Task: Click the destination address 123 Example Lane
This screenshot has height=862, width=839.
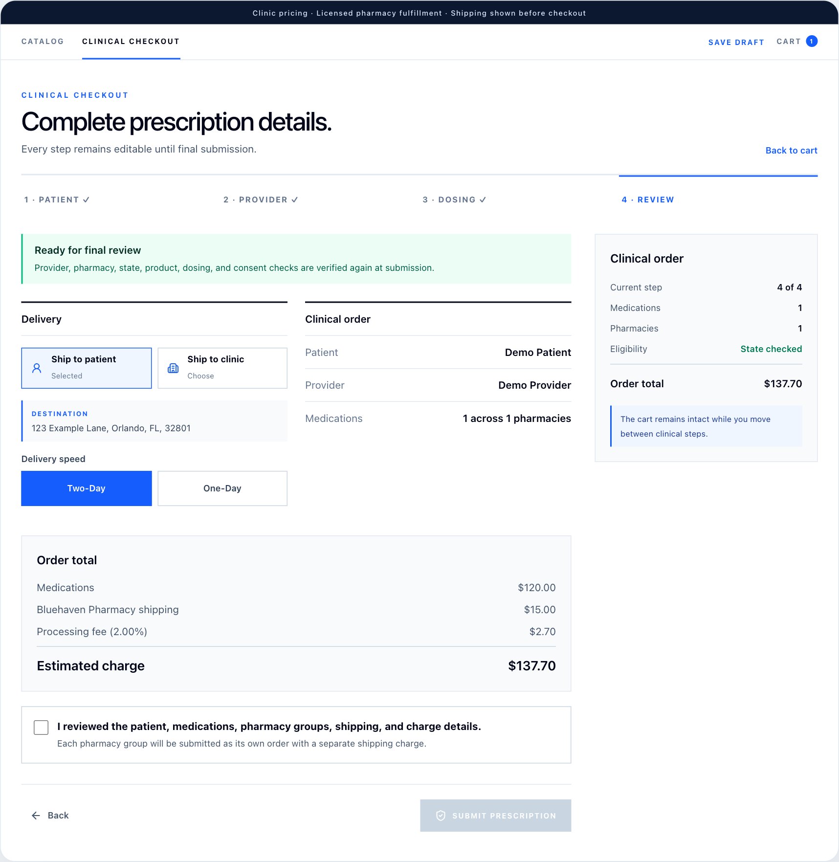Action: (x=111, y=428)
